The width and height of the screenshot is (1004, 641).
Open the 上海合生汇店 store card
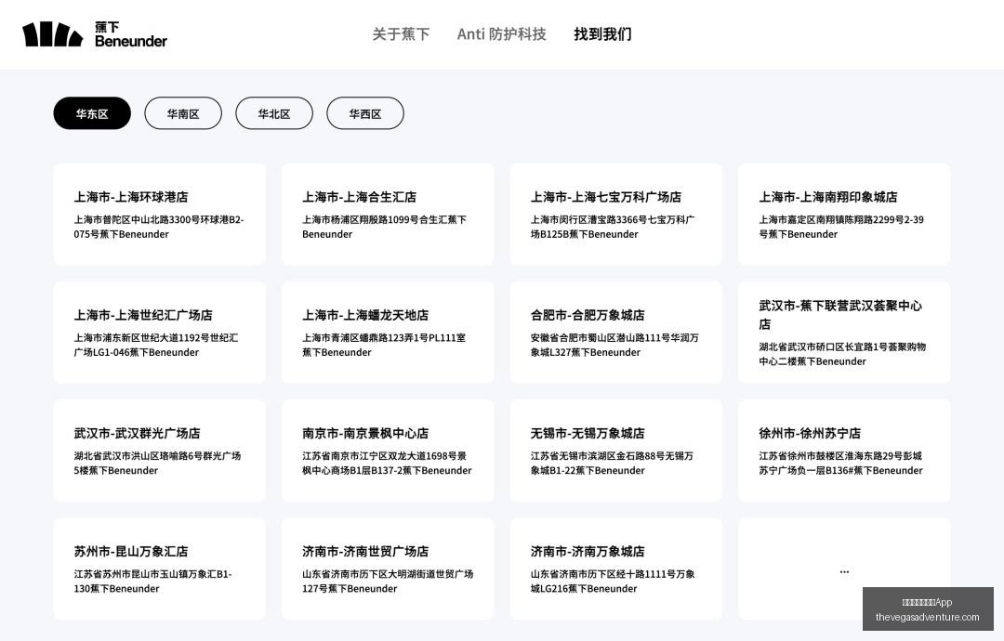(388, 215)
